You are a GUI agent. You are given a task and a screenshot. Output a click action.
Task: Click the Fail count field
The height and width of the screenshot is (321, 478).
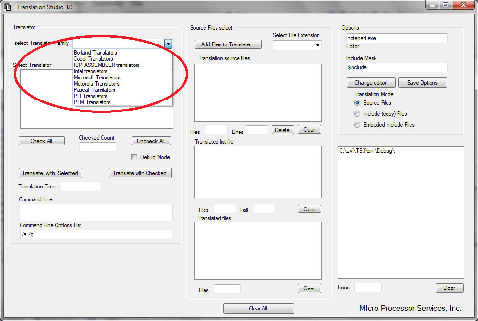point(264,209)
